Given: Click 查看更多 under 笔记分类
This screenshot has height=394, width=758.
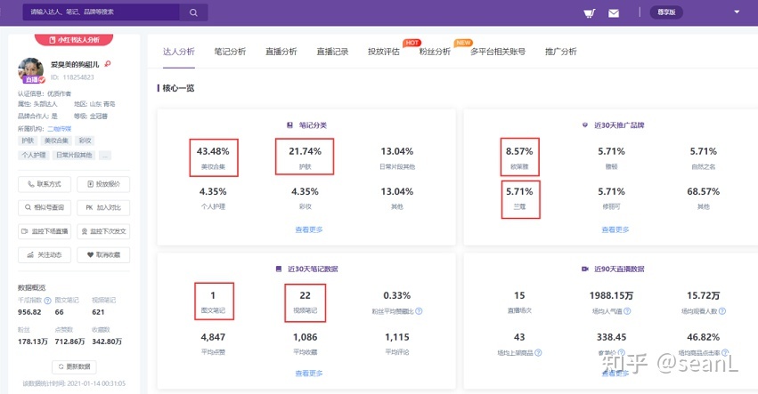Looking at the screenshot, I should [309, 229].
